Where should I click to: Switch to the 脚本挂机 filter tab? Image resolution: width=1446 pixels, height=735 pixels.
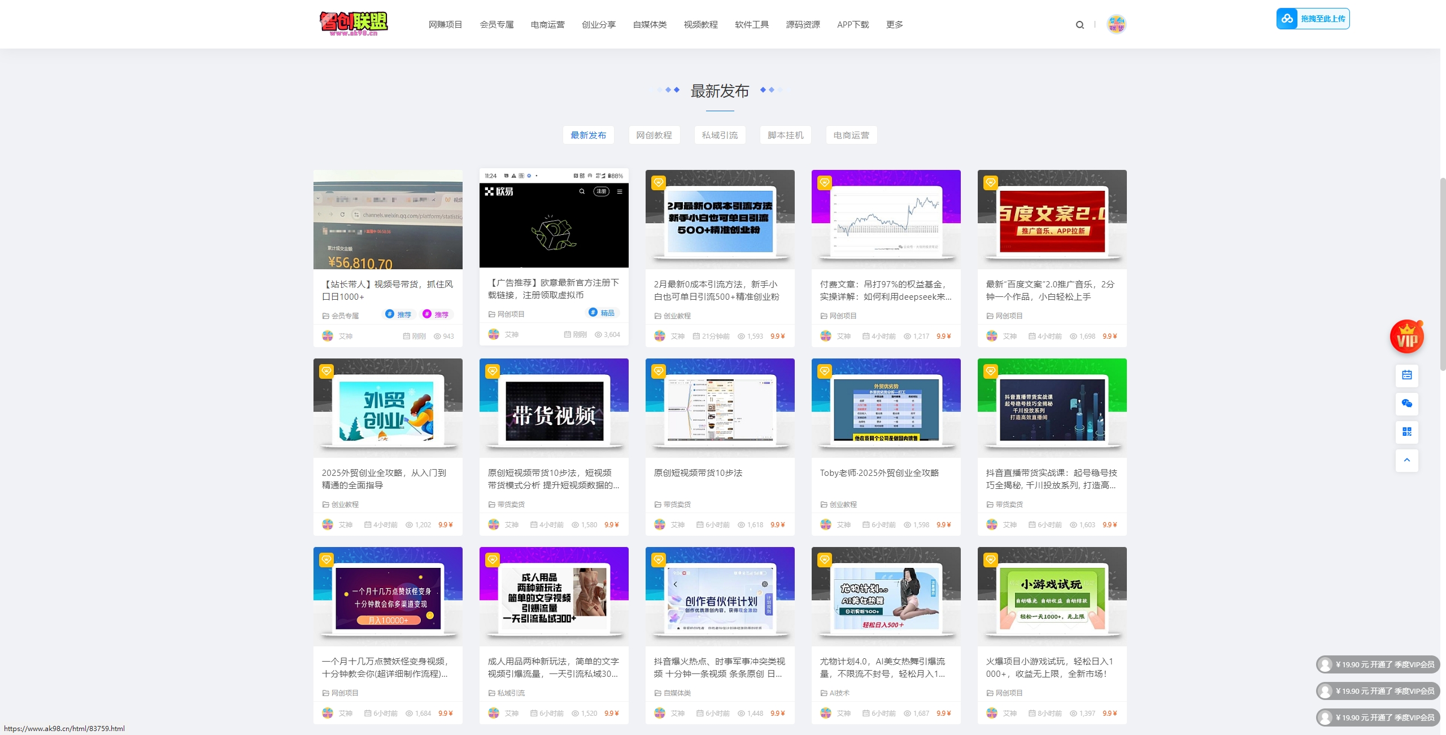[x=785, y=135]
